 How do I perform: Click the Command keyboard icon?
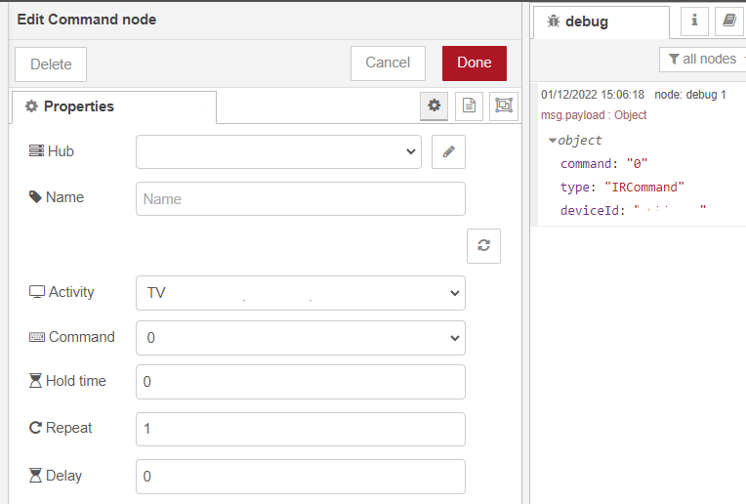tap(37, 337)
